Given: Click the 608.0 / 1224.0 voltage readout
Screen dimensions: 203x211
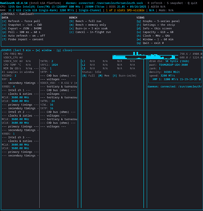Looking at the screenshot, I should click(x=191, y=58).
